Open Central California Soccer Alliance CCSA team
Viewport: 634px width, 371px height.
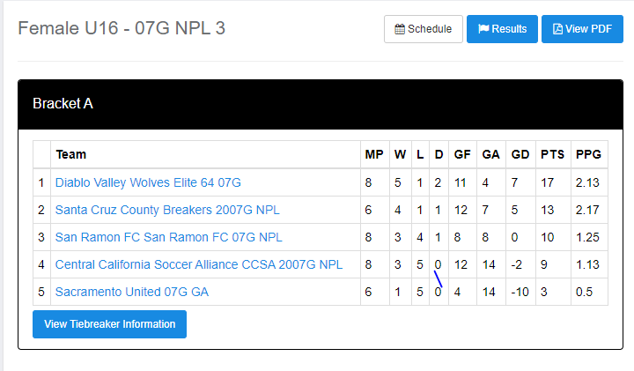pyautogui.click(x=199, y=265)
